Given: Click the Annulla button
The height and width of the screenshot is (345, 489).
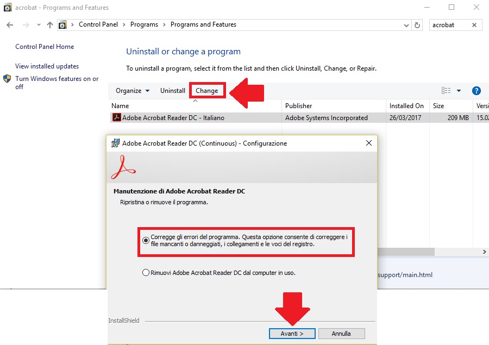Looking at the screenshot, I should (x=342, y=334).
